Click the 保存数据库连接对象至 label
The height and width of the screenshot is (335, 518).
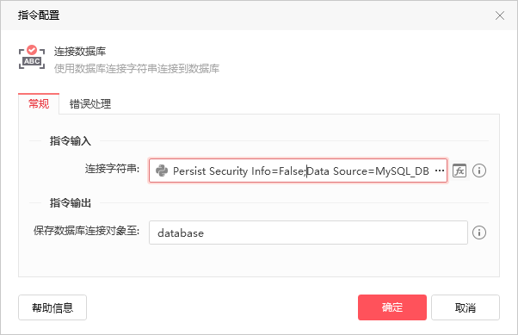click(86, 231)
